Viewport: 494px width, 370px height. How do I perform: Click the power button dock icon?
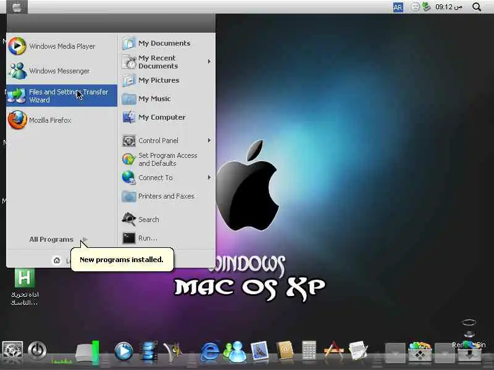tap(37, 350)
